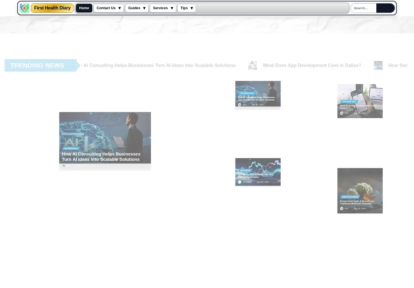
Task: Focus the Search input field
Action: (x=363, y=8)
